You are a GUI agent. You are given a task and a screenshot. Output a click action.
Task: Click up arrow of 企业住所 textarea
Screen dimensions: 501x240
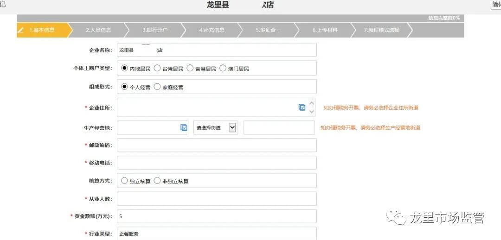(x=312, y=103)
